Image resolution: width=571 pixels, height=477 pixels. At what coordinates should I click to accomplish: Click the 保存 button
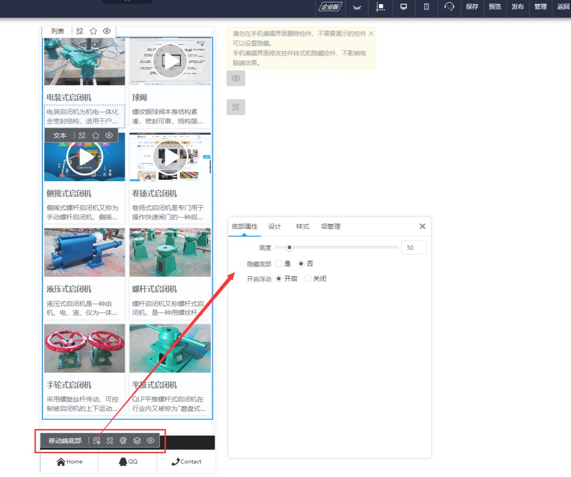(x=472, y=7)
